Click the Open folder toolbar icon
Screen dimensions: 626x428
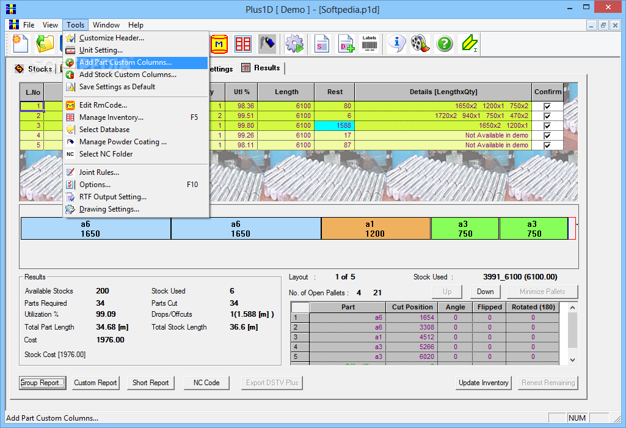tap(45, 43)
